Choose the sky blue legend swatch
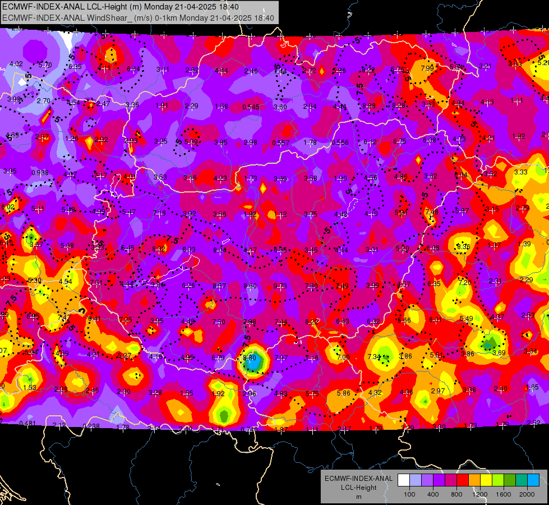Viewport: 549px width, 505px height. pyautogui.click(x=533, y=480)
